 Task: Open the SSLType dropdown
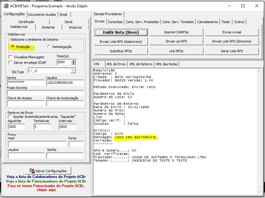click(x=73, y=70)
